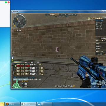
Task: Click the team scoreboard at top center
Action: click(x=61, y=14)
